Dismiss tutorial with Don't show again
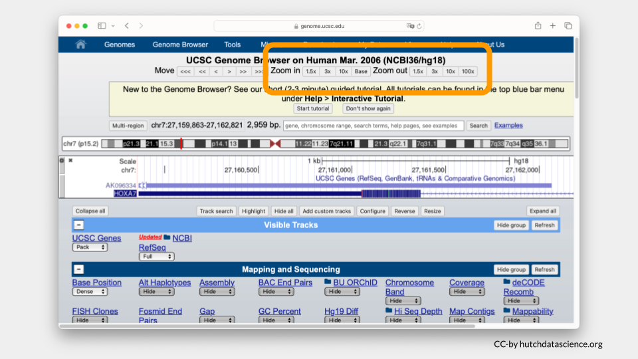 coord(368,108)
